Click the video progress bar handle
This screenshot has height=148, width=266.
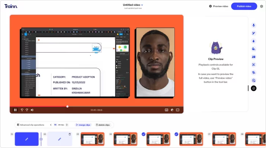point(67,106)
